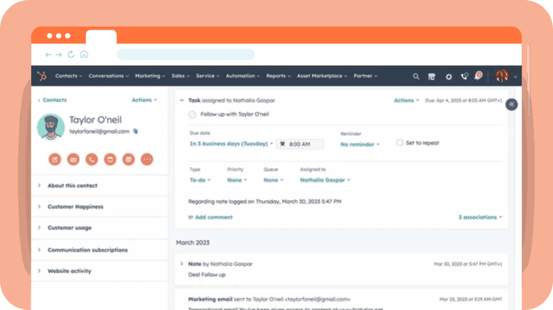Expand the About this contact section

72,185
